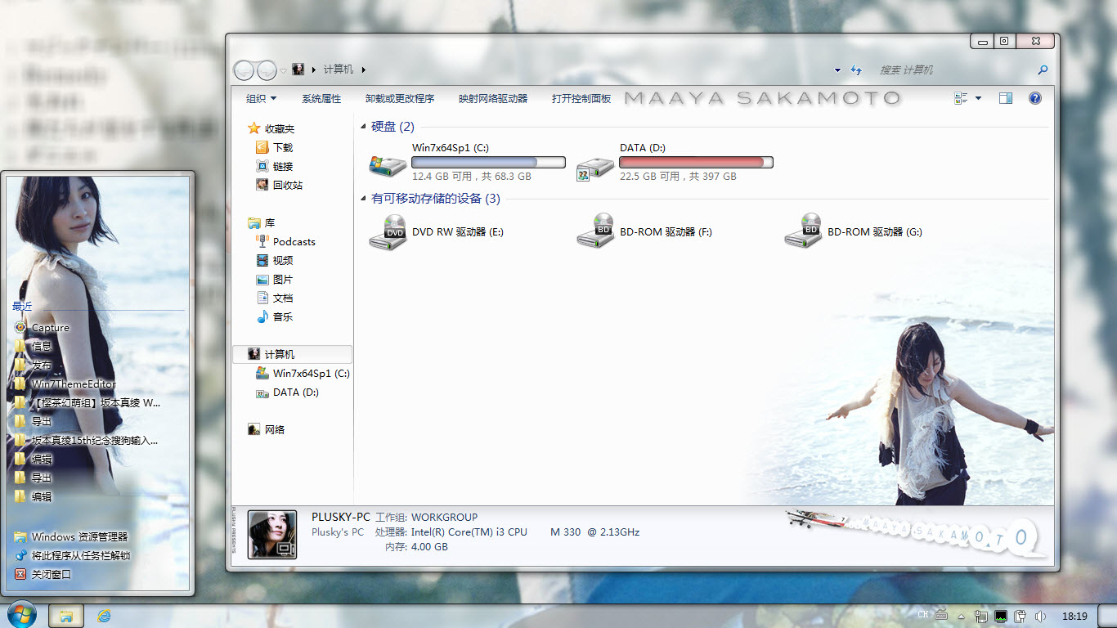Expand arrow before 计算机 in address bar
The image size is (1117, 628).
point(314,70)
